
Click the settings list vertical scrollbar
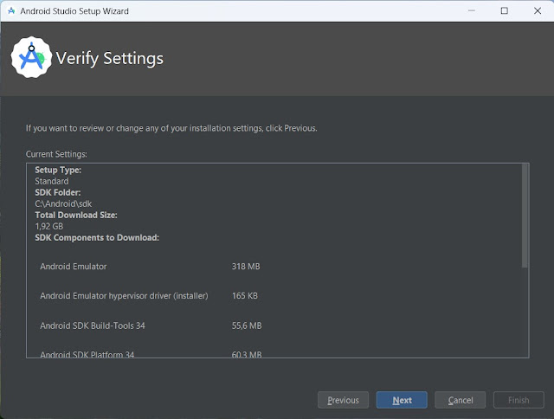point(525,216)
